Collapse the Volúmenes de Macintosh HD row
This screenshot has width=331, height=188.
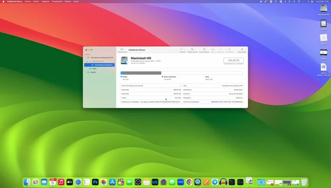[x=86, y=57]
